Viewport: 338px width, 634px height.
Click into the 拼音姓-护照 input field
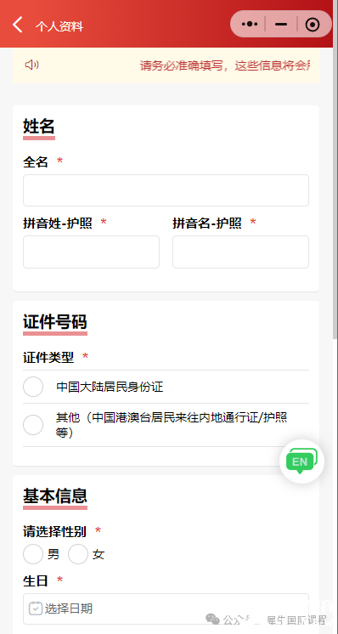click(91, 252)
